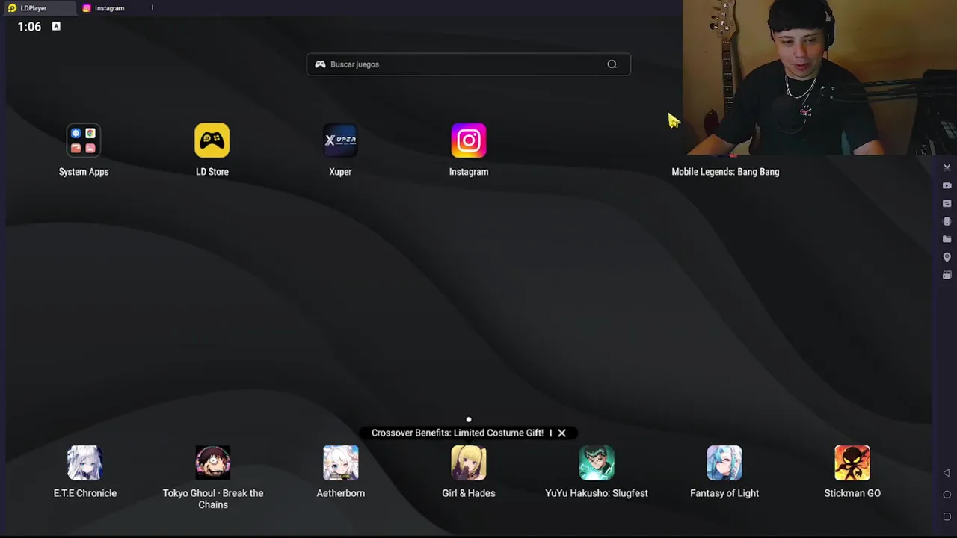The width and height of the screenshot is (957, 538).
Task: Start the video recorder from sidebar
Action: [x=947, y=185]
